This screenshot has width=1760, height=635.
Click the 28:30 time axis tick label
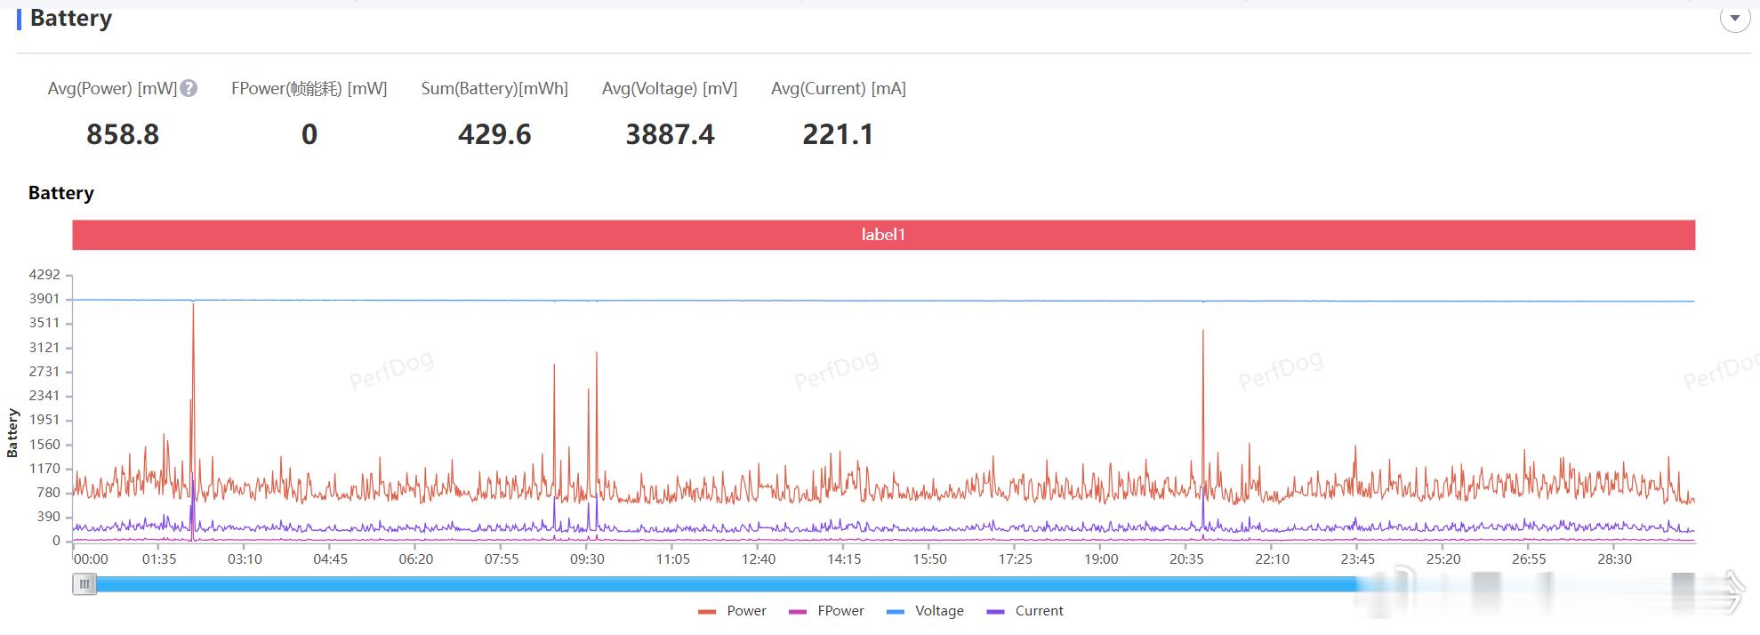coord(1615,559)
